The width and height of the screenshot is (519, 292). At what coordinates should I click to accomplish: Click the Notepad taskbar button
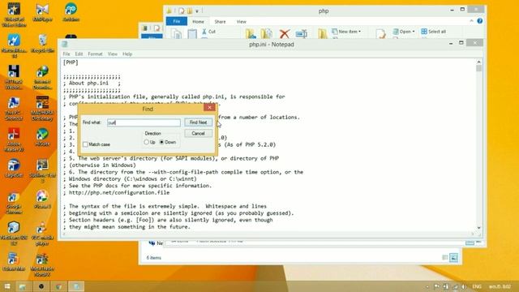[x=76, y=286]
